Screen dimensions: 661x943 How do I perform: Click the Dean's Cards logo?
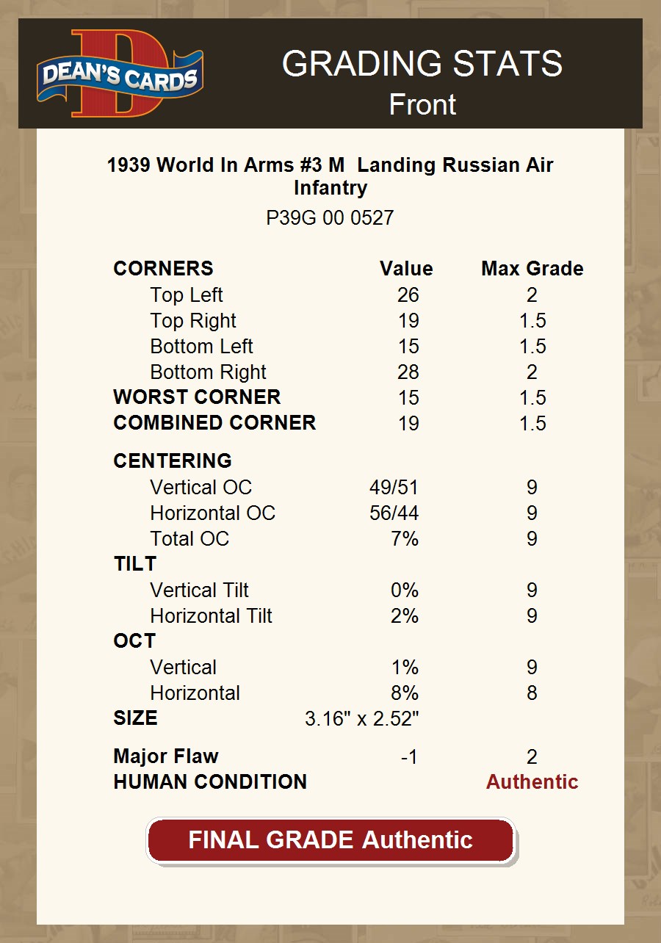pyautogui.click(x=120, y=73)
